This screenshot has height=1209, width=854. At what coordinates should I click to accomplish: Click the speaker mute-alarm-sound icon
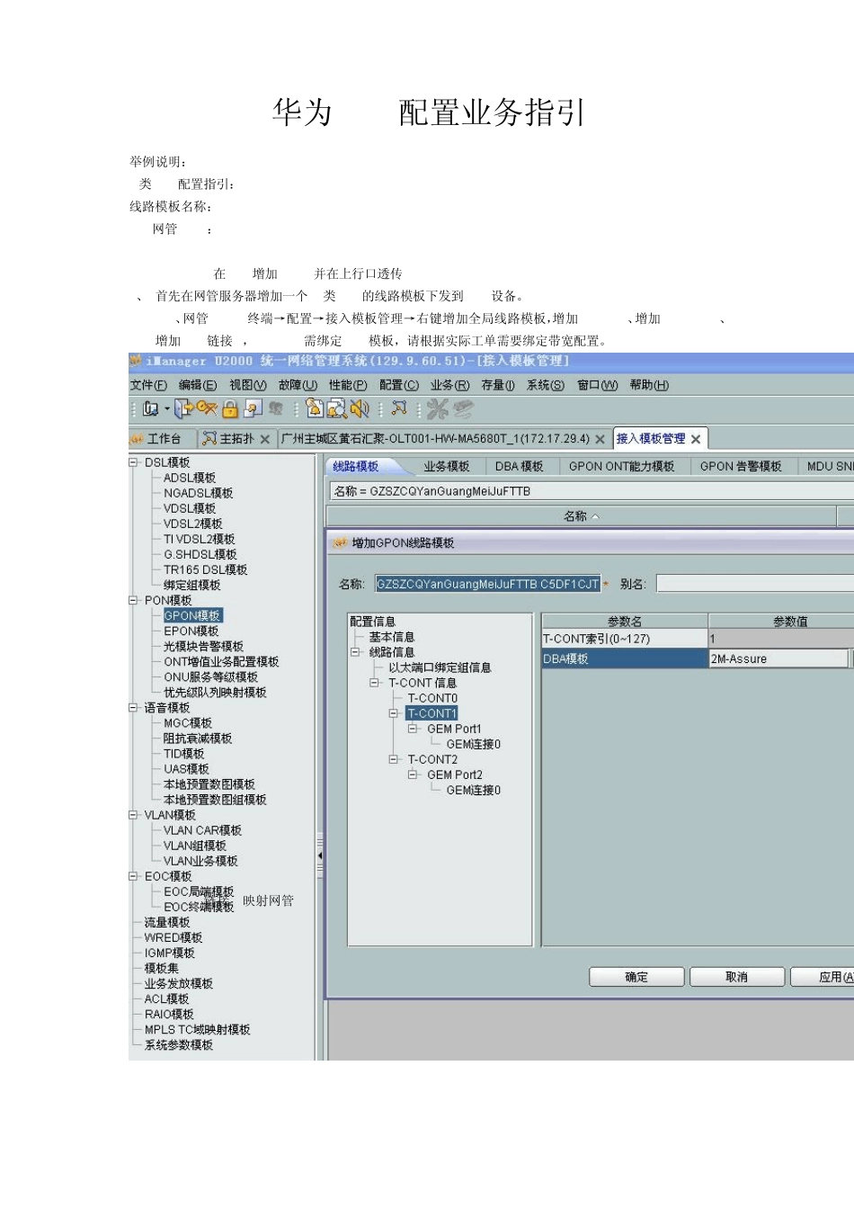coord(360,409)
